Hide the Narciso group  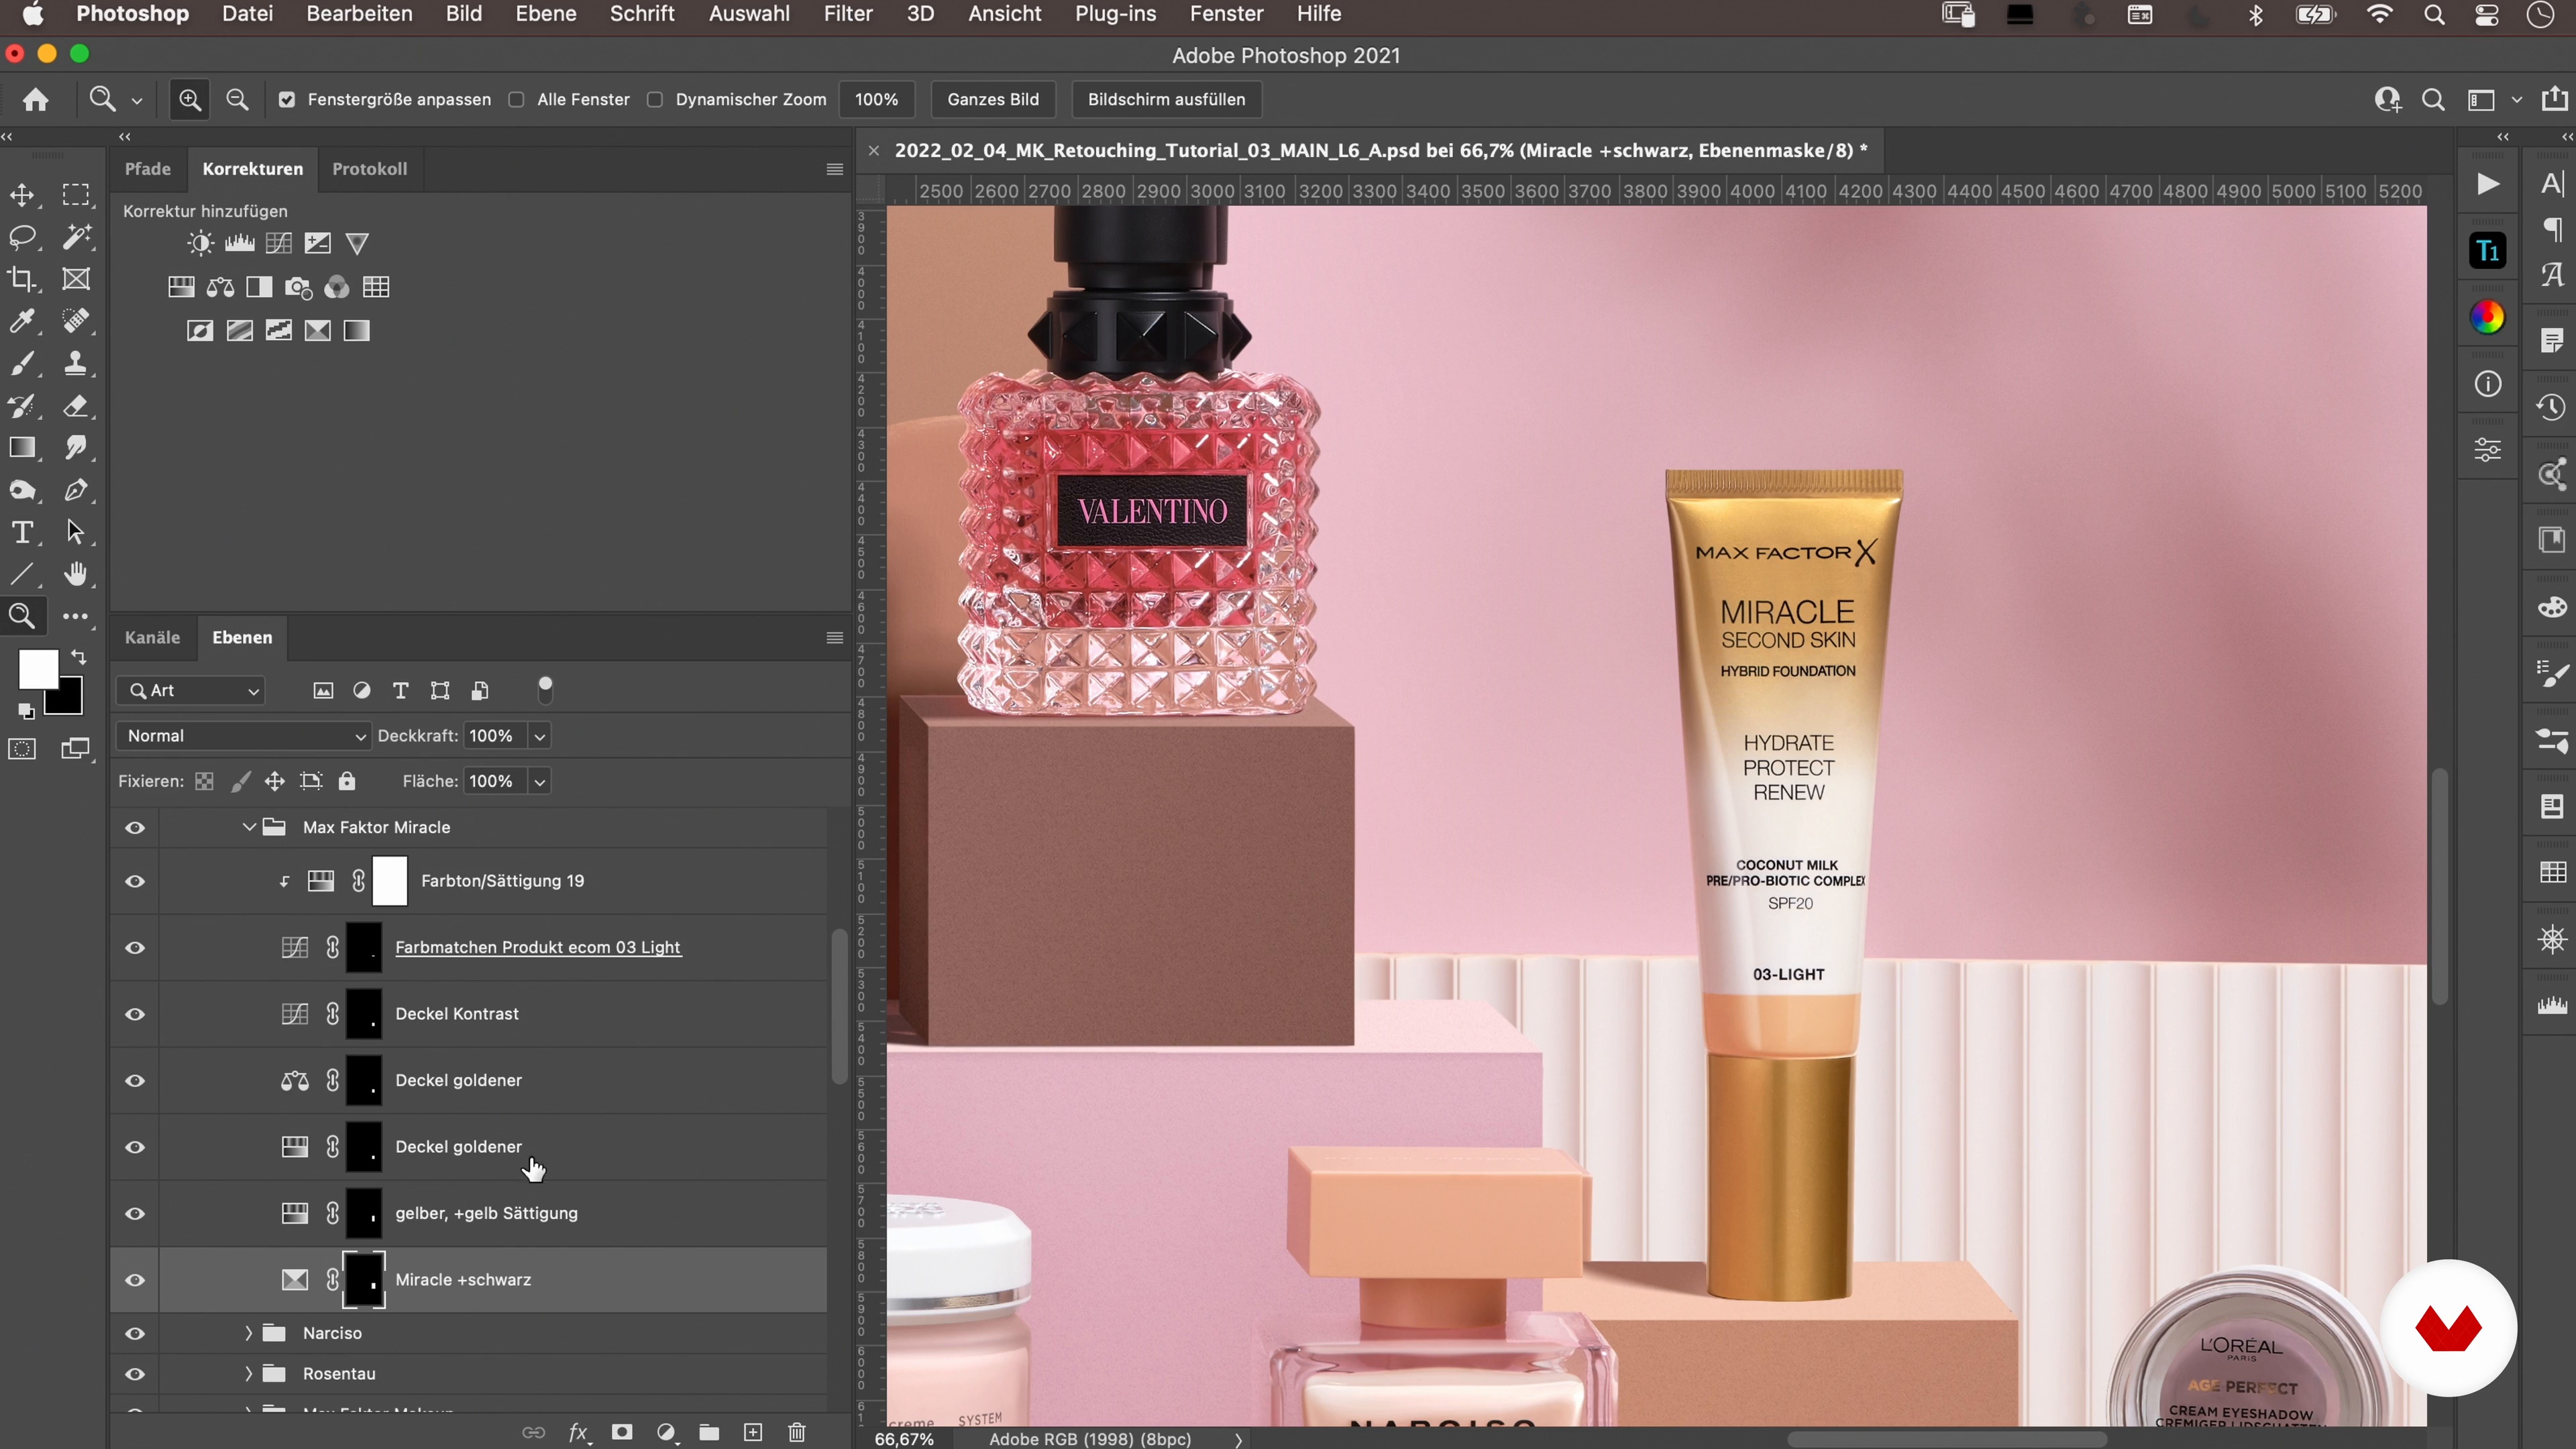click(135, 1333)
